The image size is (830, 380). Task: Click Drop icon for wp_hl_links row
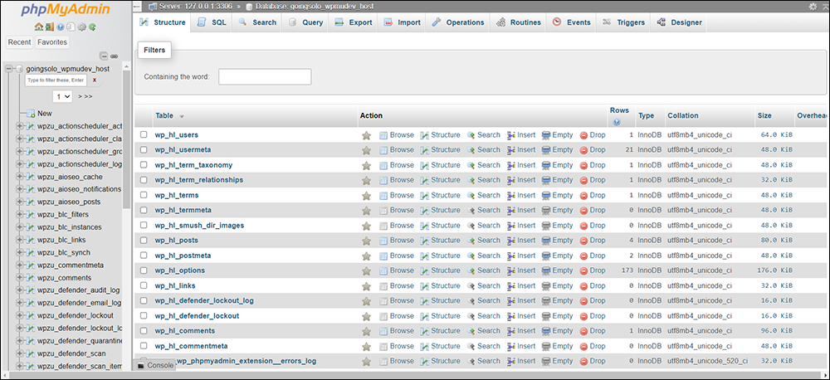[583, 286]
